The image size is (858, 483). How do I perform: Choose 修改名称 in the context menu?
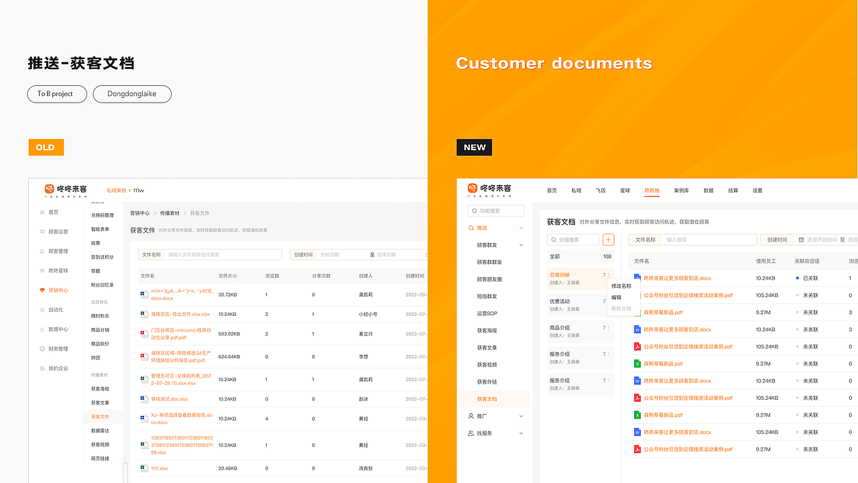pos(621,286)
